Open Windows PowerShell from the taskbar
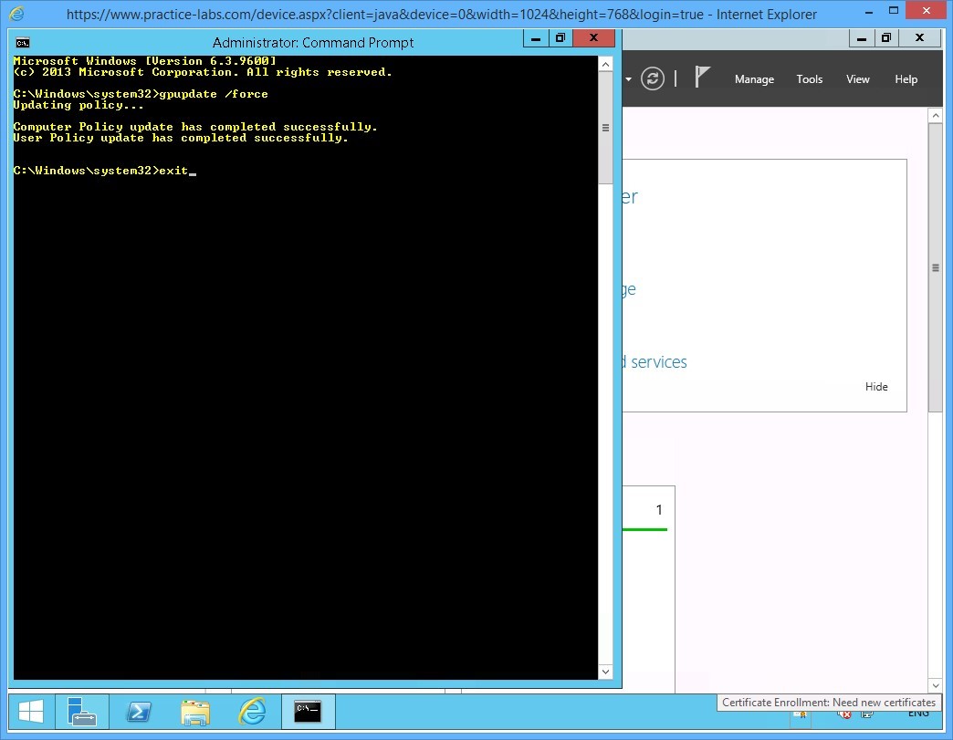The image size is (953, 740). 139,711
